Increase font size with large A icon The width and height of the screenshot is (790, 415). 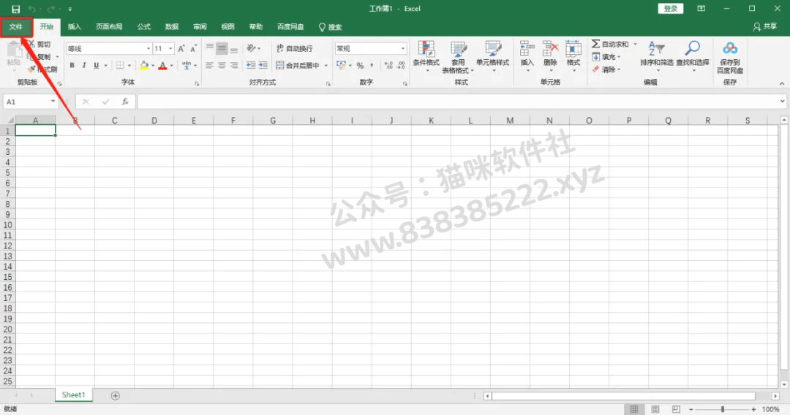(181, 49)
